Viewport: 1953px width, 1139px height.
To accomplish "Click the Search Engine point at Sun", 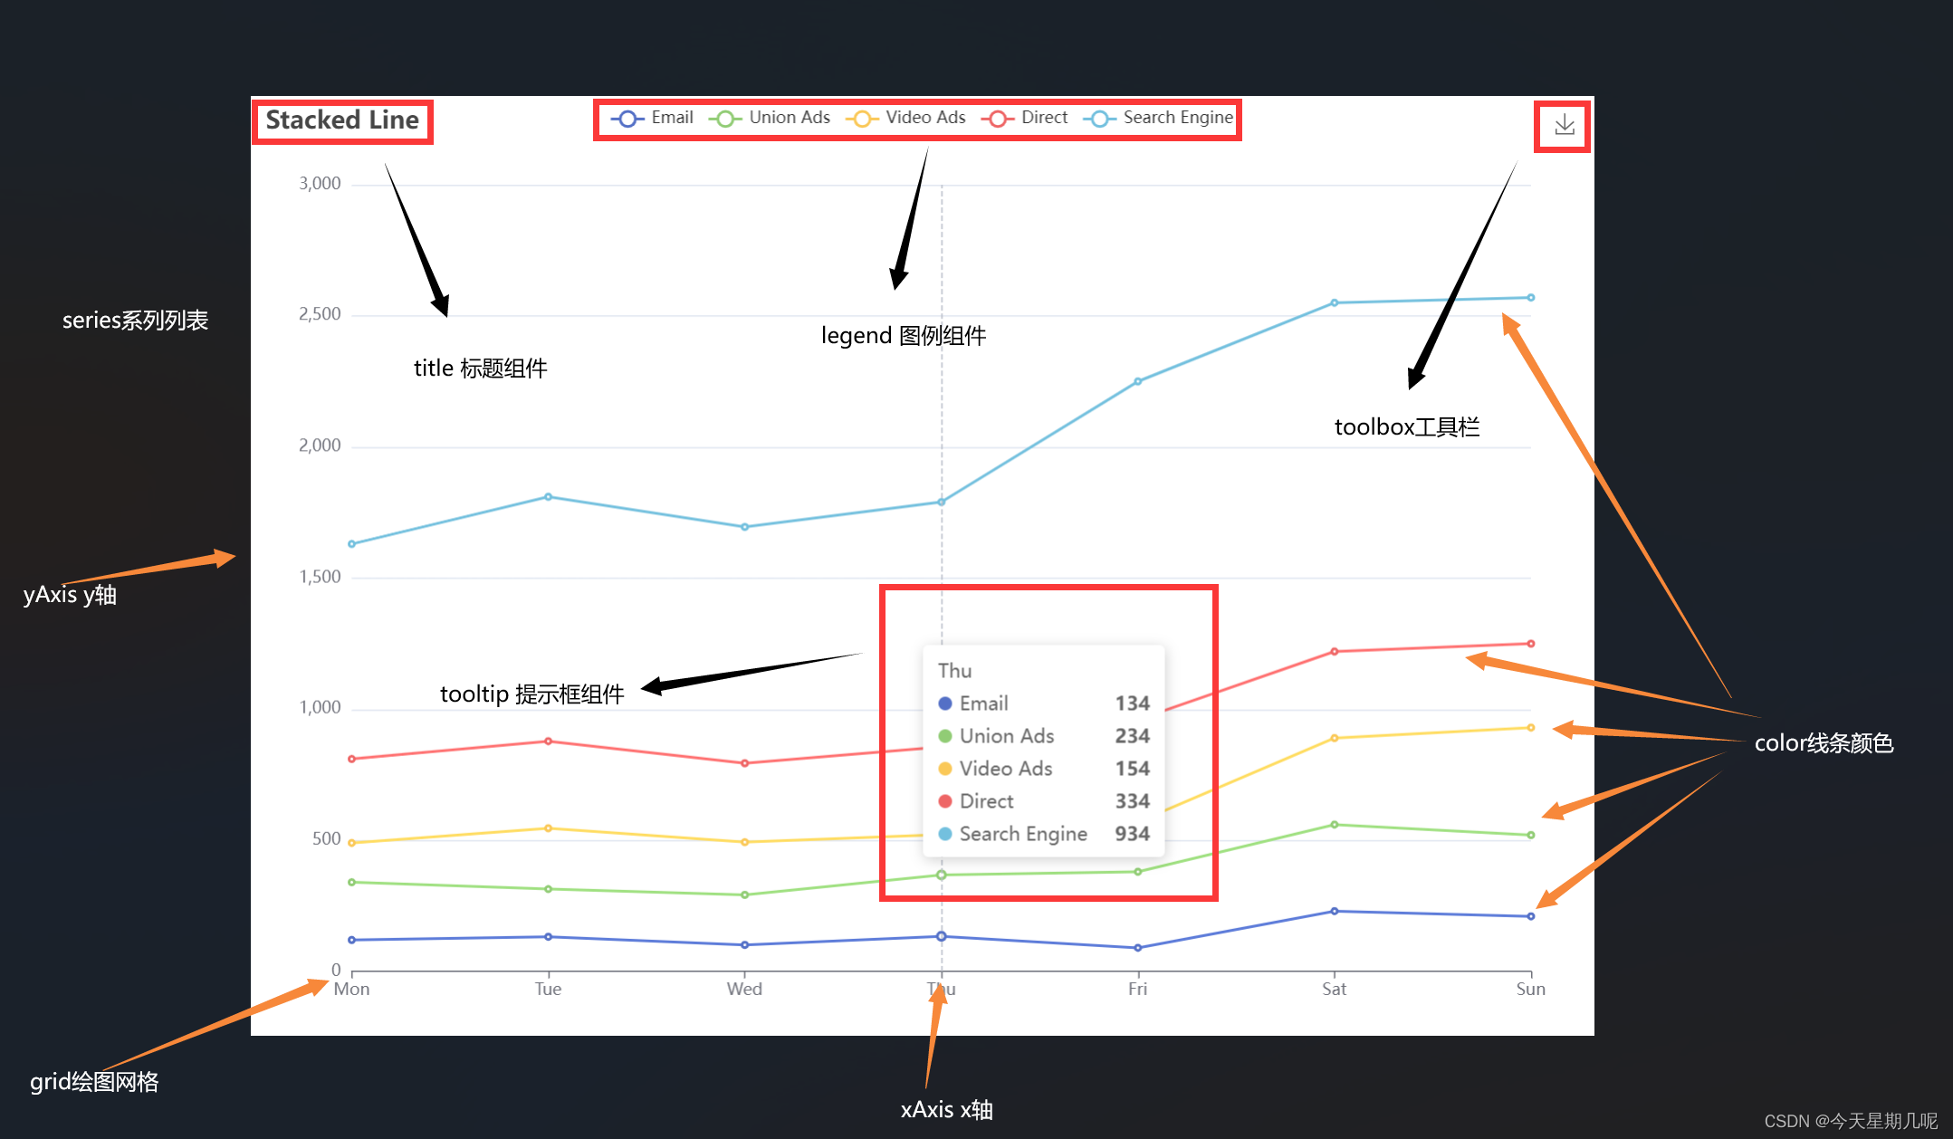I will coord(1530,298).
